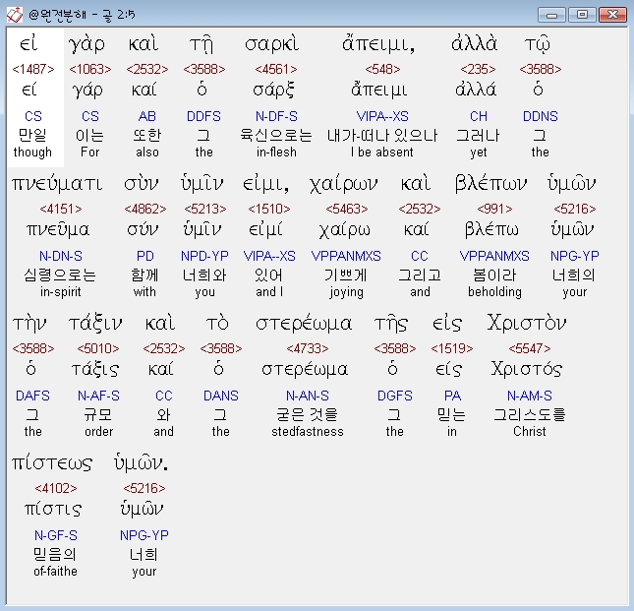Image resolution: width=634 pixels, height=611 pixels.
Task: Open Strong's entry <4561>
Action: tap(276, 69)
